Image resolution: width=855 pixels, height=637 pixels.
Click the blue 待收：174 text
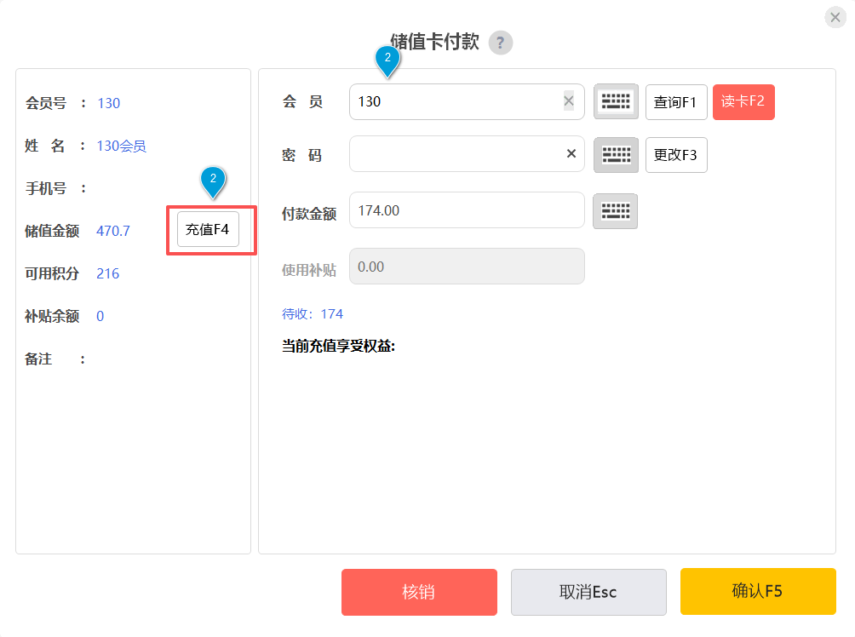[313, 314]
